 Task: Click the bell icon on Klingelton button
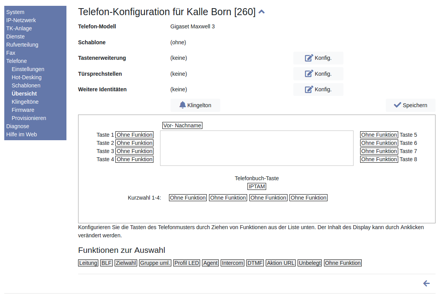[183, 105]
